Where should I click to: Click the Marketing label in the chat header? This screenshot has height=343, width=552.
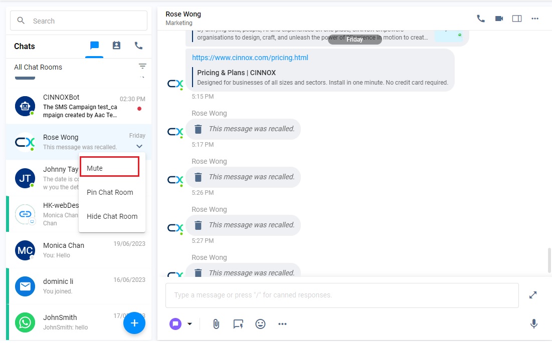coord(179,23)
